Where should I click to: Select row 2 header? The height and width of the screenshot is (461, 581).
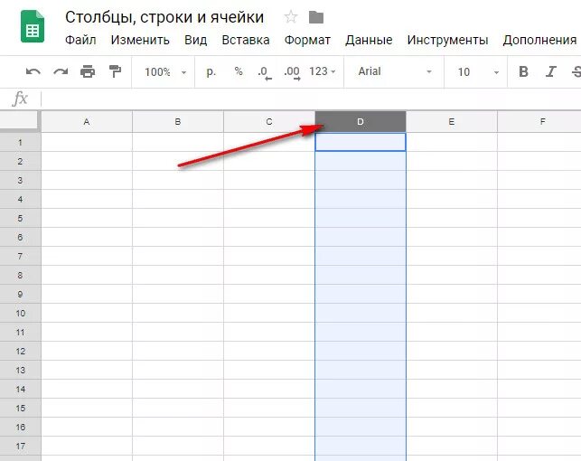[20, 161]
